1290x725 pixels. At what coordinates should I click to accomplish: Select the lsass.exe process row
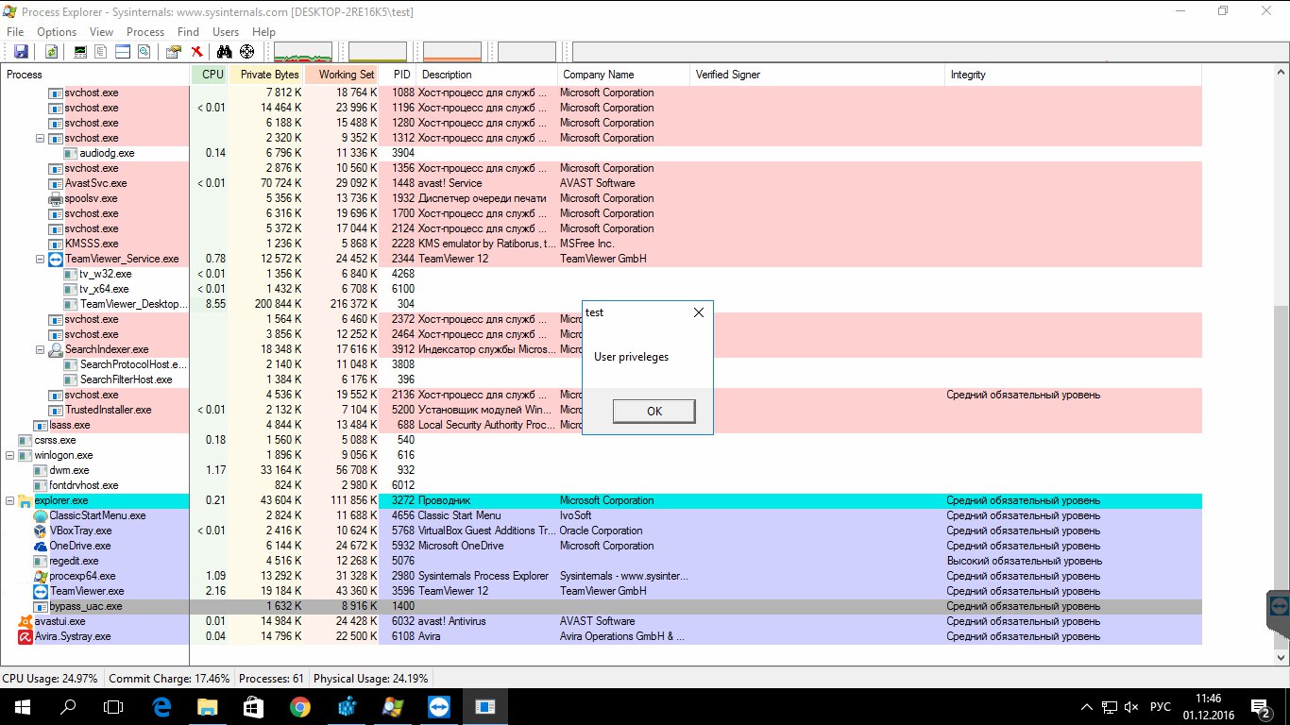pos(601,425)
